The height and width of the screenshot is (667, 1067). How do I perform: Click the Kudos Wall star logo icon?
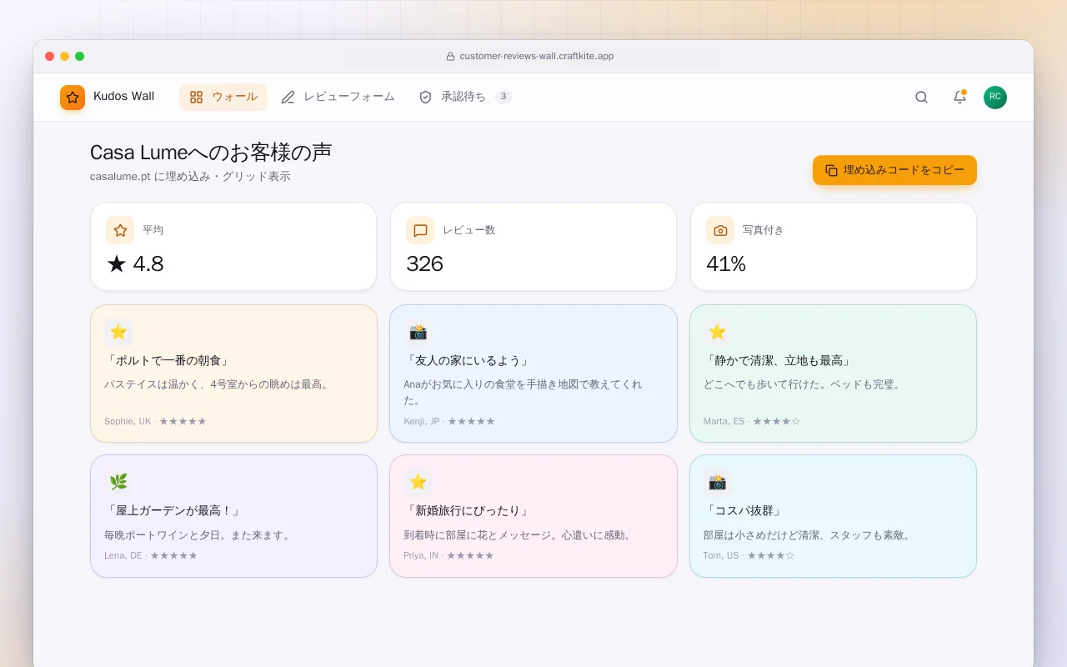point(73,98)
